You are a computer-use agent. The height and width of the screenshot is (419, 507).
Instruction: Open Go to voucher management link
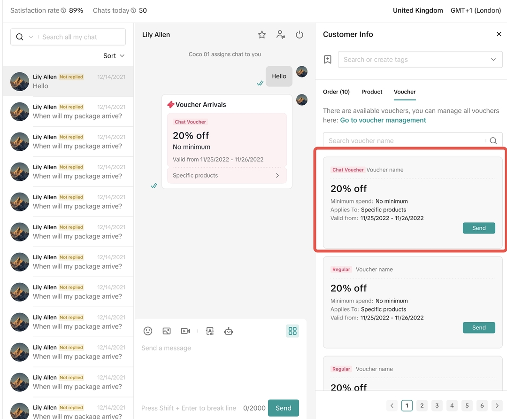tap(383, 120)
